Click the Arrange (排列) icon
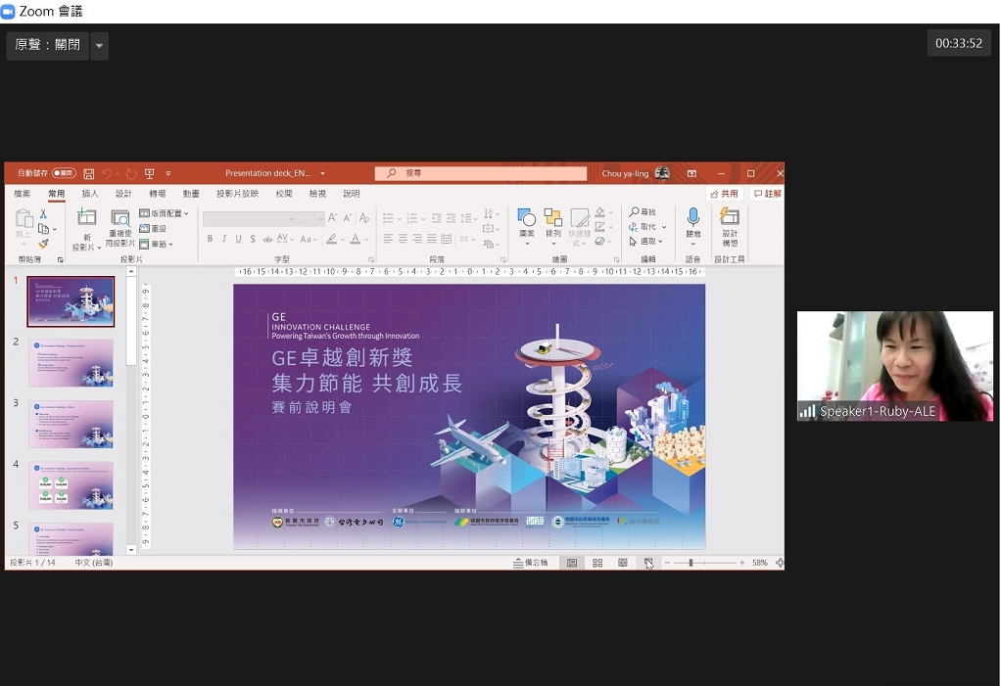The width and height of the screenshot is (1001, 686). [x=552, y=217]
